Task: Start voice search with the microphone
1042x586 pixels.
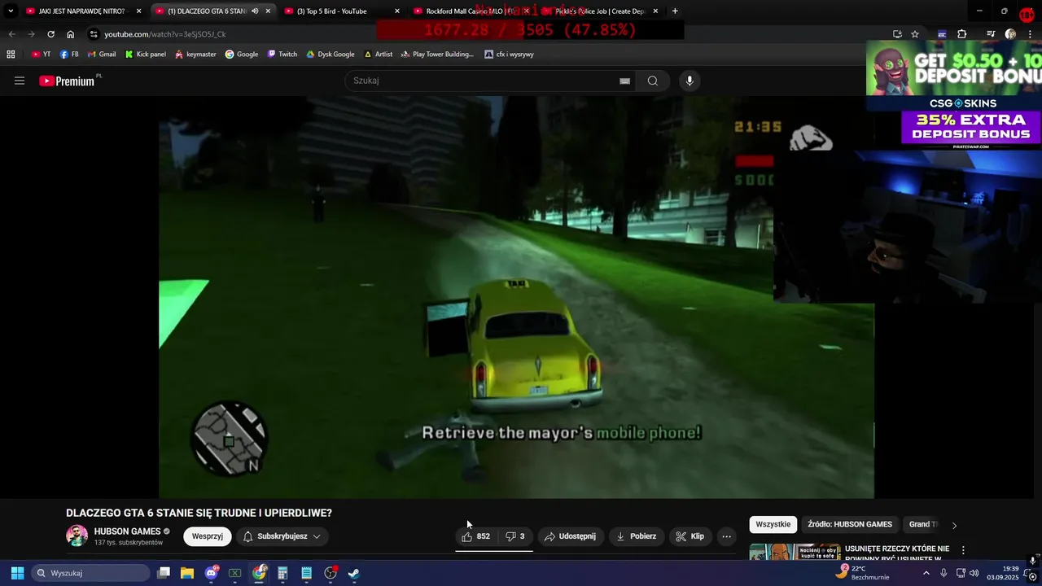Action: click(690, 81)
